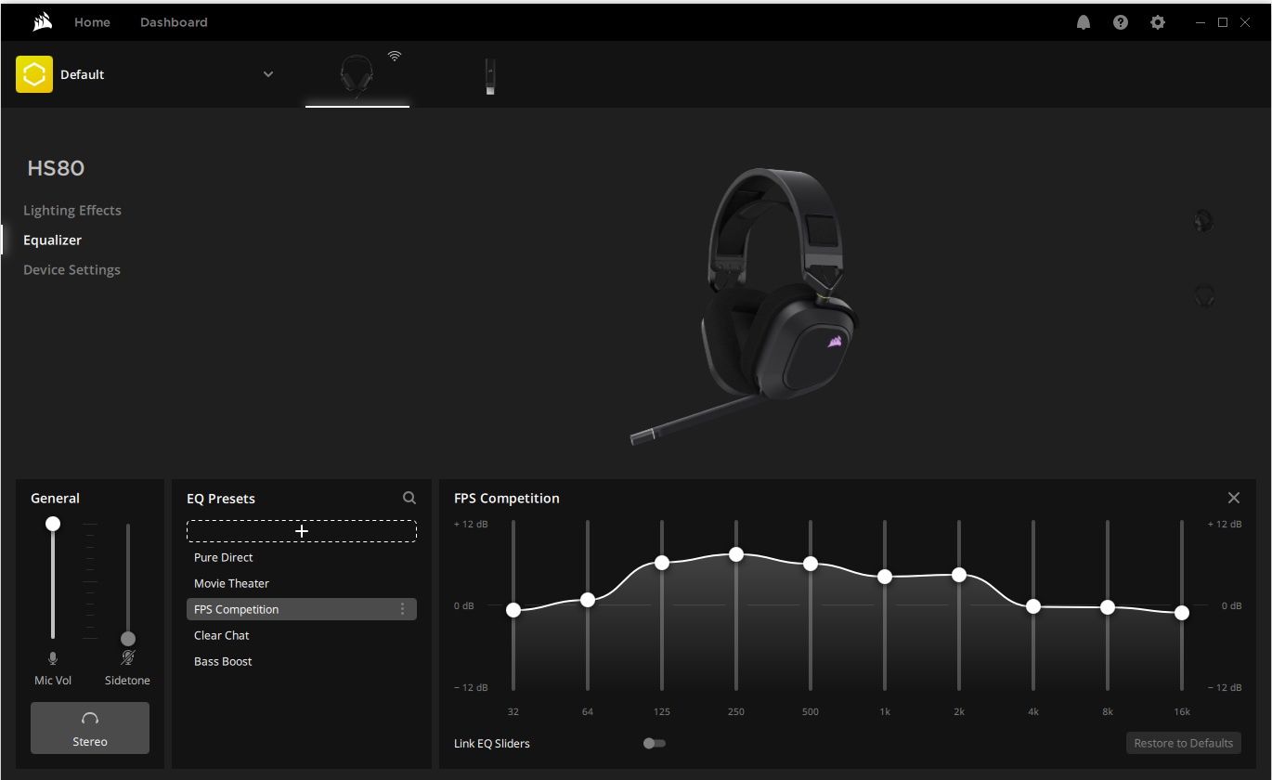
Task: Click the 4k EQ slider handle
Action: 1033,606
